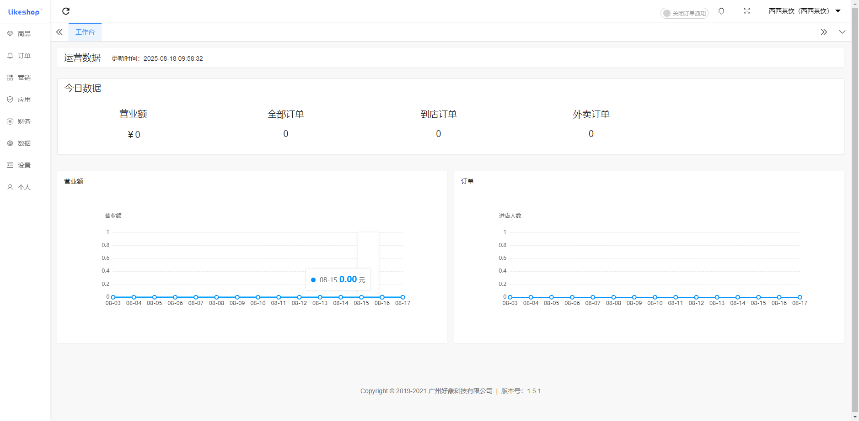Toggle fullscreen mode icon
This screenshot has height=421, width=859.
(x=747, y=11)
